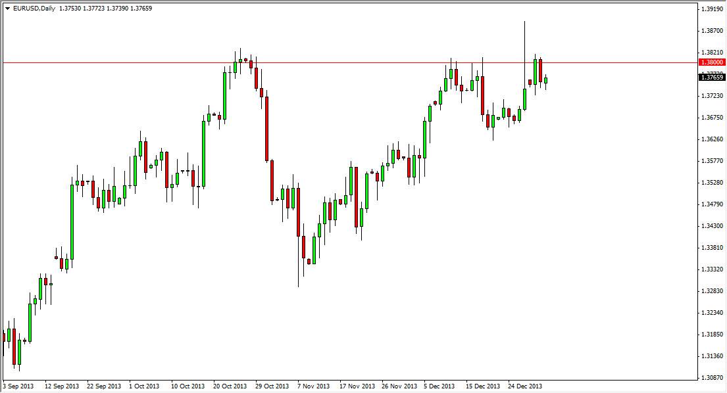Click the 1.30870 price axis label

pyautogui.click(x=712, y=378)
